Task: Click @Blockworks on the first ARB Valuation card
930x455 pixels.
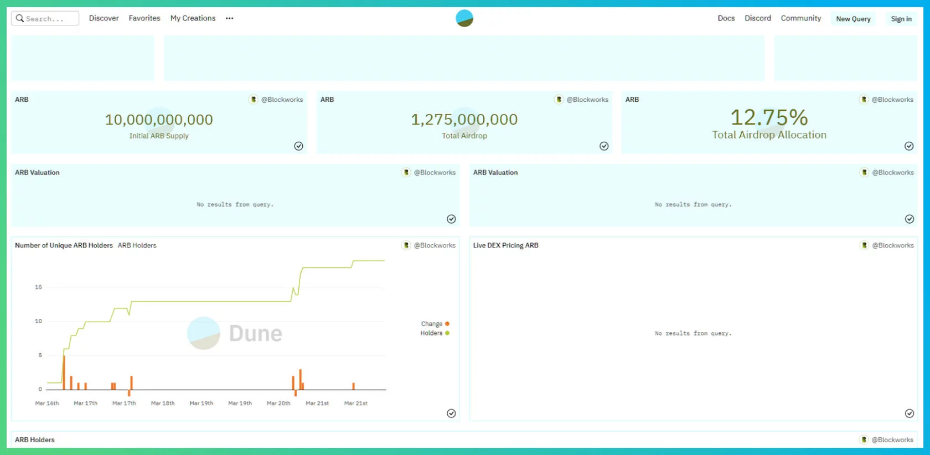Action: coord(435,173)
